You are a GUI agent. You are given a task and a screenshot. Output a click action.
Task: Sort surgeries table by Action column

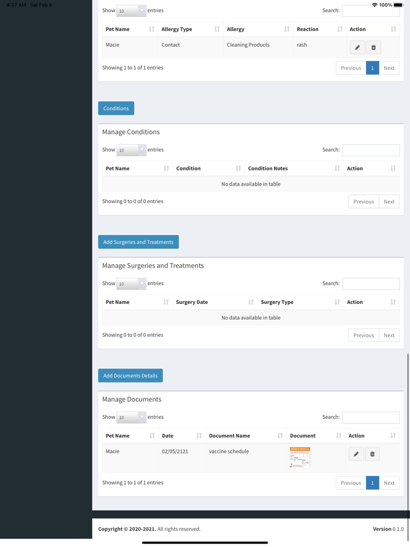(x=371, y=302)
